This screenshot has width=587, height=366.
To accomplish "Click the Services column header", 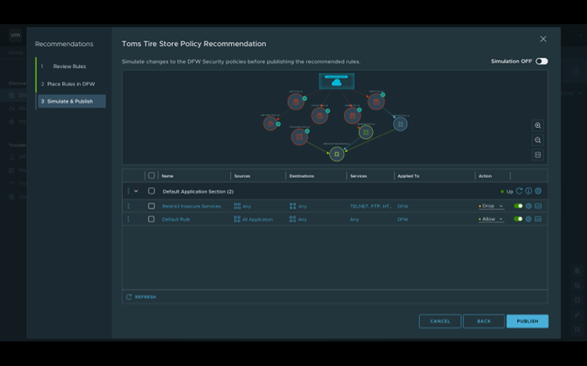I will click(358, 176).
